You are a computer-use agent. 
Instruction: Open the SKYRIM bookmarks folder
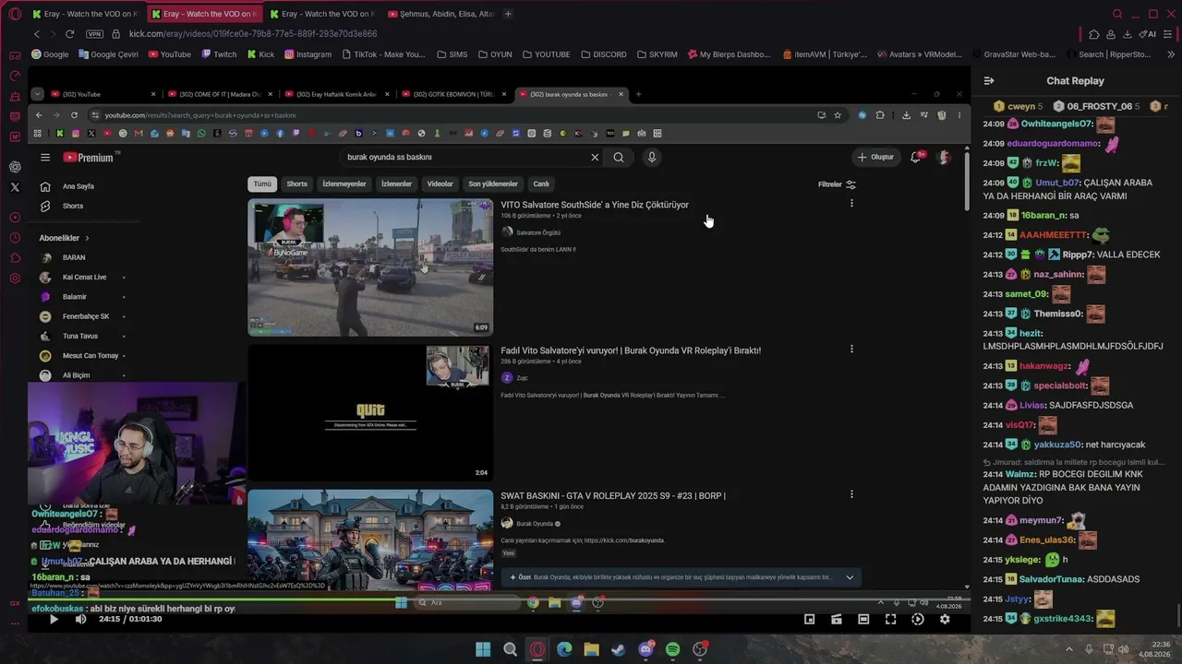[x=657, y=54]
